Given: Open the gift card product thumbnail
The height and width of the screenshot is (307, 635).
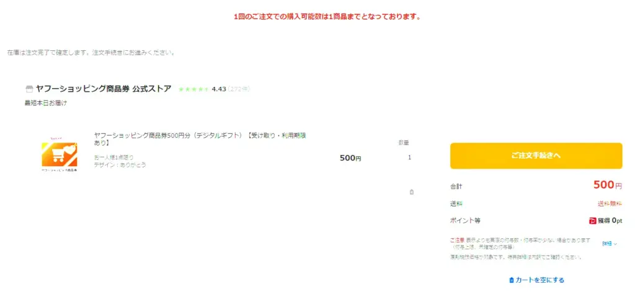Looking at the screenshot, I should (x=60, y=154).
